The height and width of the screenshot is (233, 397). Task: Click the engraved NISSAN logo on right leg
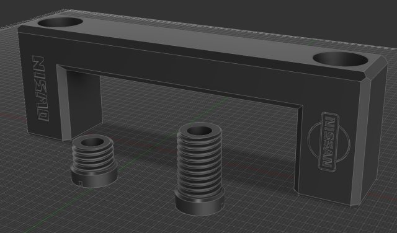(x=329, y=142)
